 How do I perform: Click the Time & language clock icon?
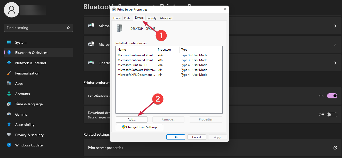click(9, 104)
